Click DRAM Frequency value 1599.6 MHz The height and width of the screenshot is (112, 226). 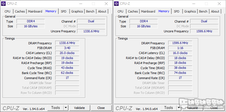(x=180, y=43)
